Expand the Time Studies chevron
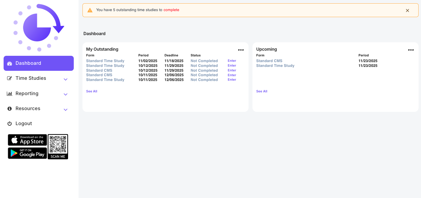This screenshot has width=421, height=198. (x=66, y=79)
